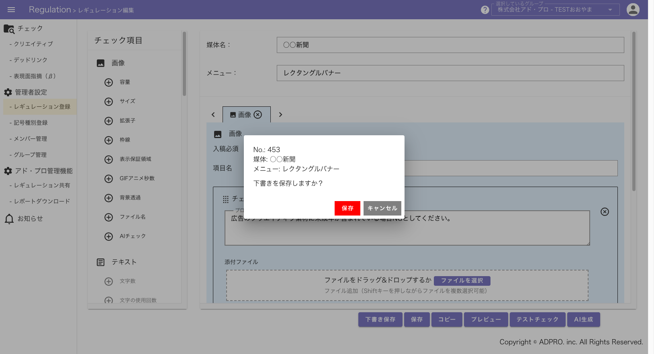
Task: Add the サイズ check item
Action: [108, 102]
